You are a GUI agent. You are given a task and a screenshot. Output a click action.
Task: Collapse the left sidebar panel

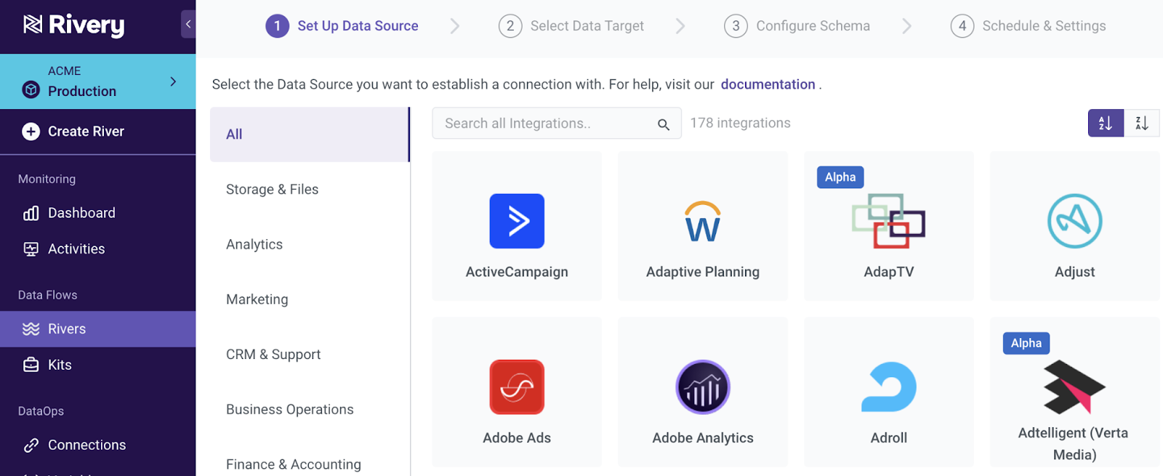coord(188,25)
